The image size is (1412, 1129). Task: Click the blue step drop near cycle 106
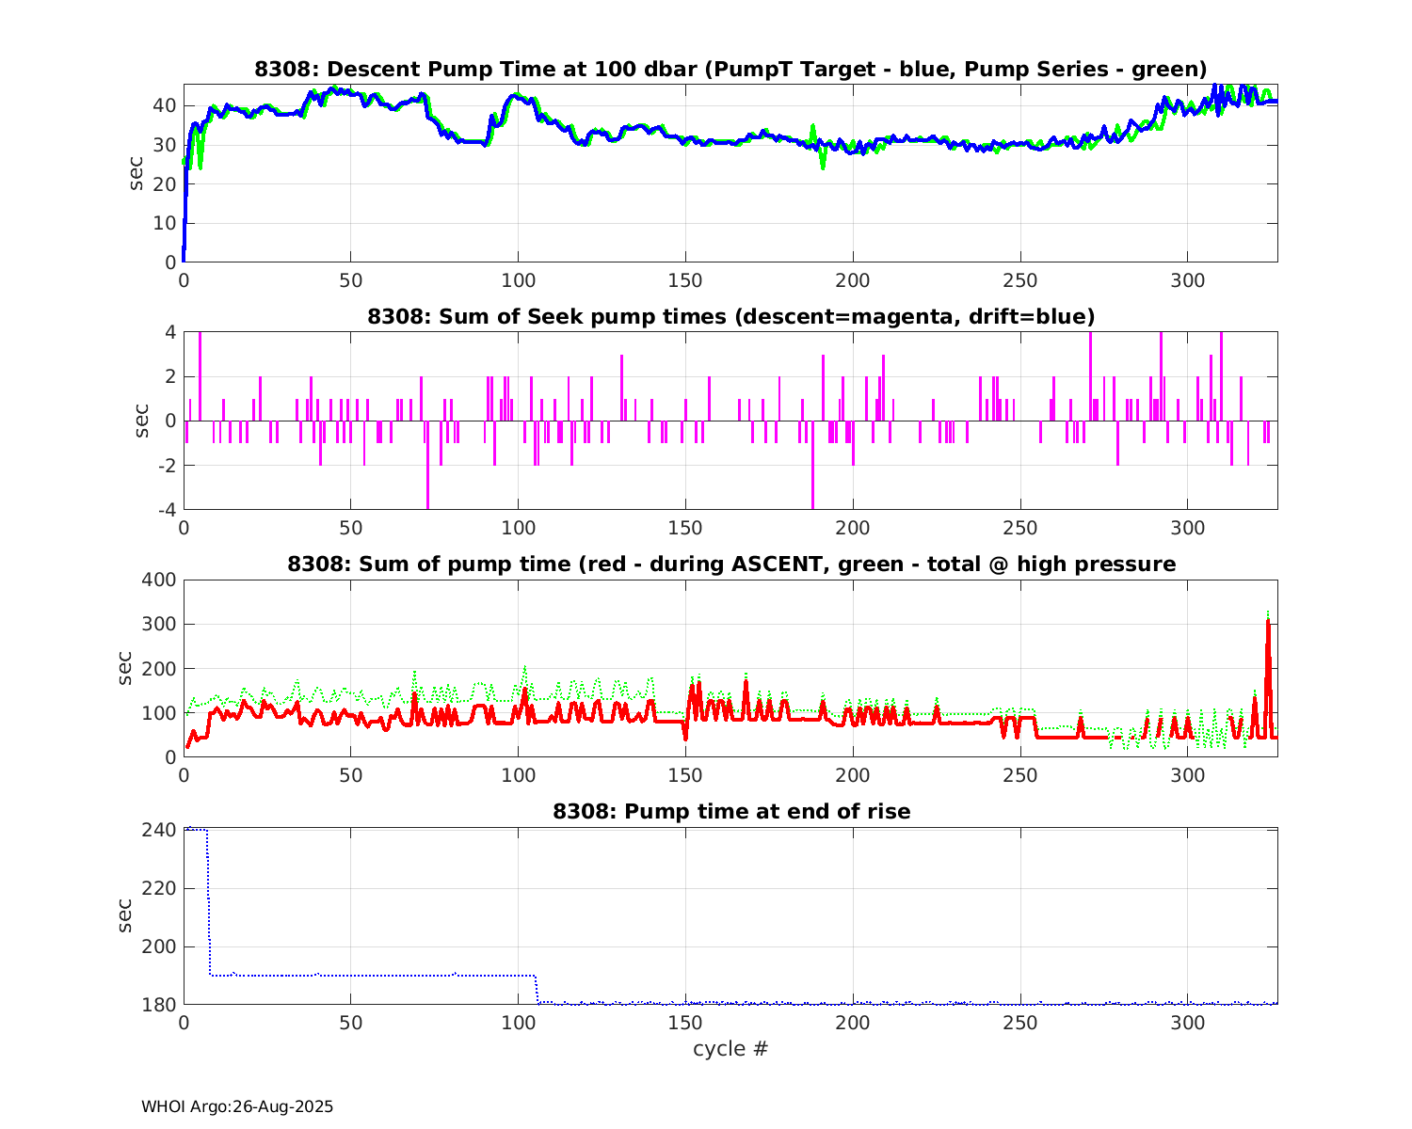click(x=537, y=990)
